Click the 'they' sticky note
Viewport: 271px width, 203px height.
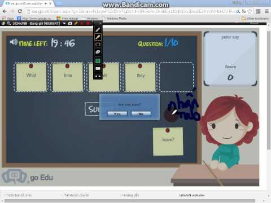(141, 77)
